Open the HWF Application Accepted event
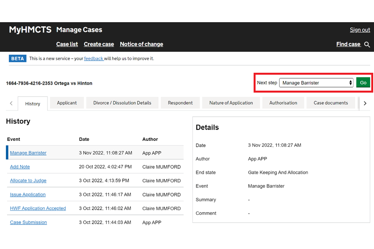The height and width of the screenshot is (249, 374). pos(38,209)
